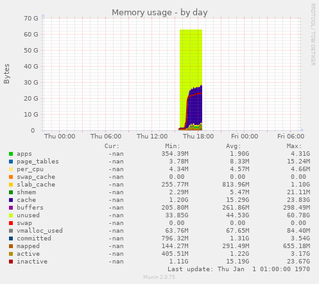This screenshot has width=319, height=284.
Task: Click the 'shmem' legend label
Action: coord(26,192)
